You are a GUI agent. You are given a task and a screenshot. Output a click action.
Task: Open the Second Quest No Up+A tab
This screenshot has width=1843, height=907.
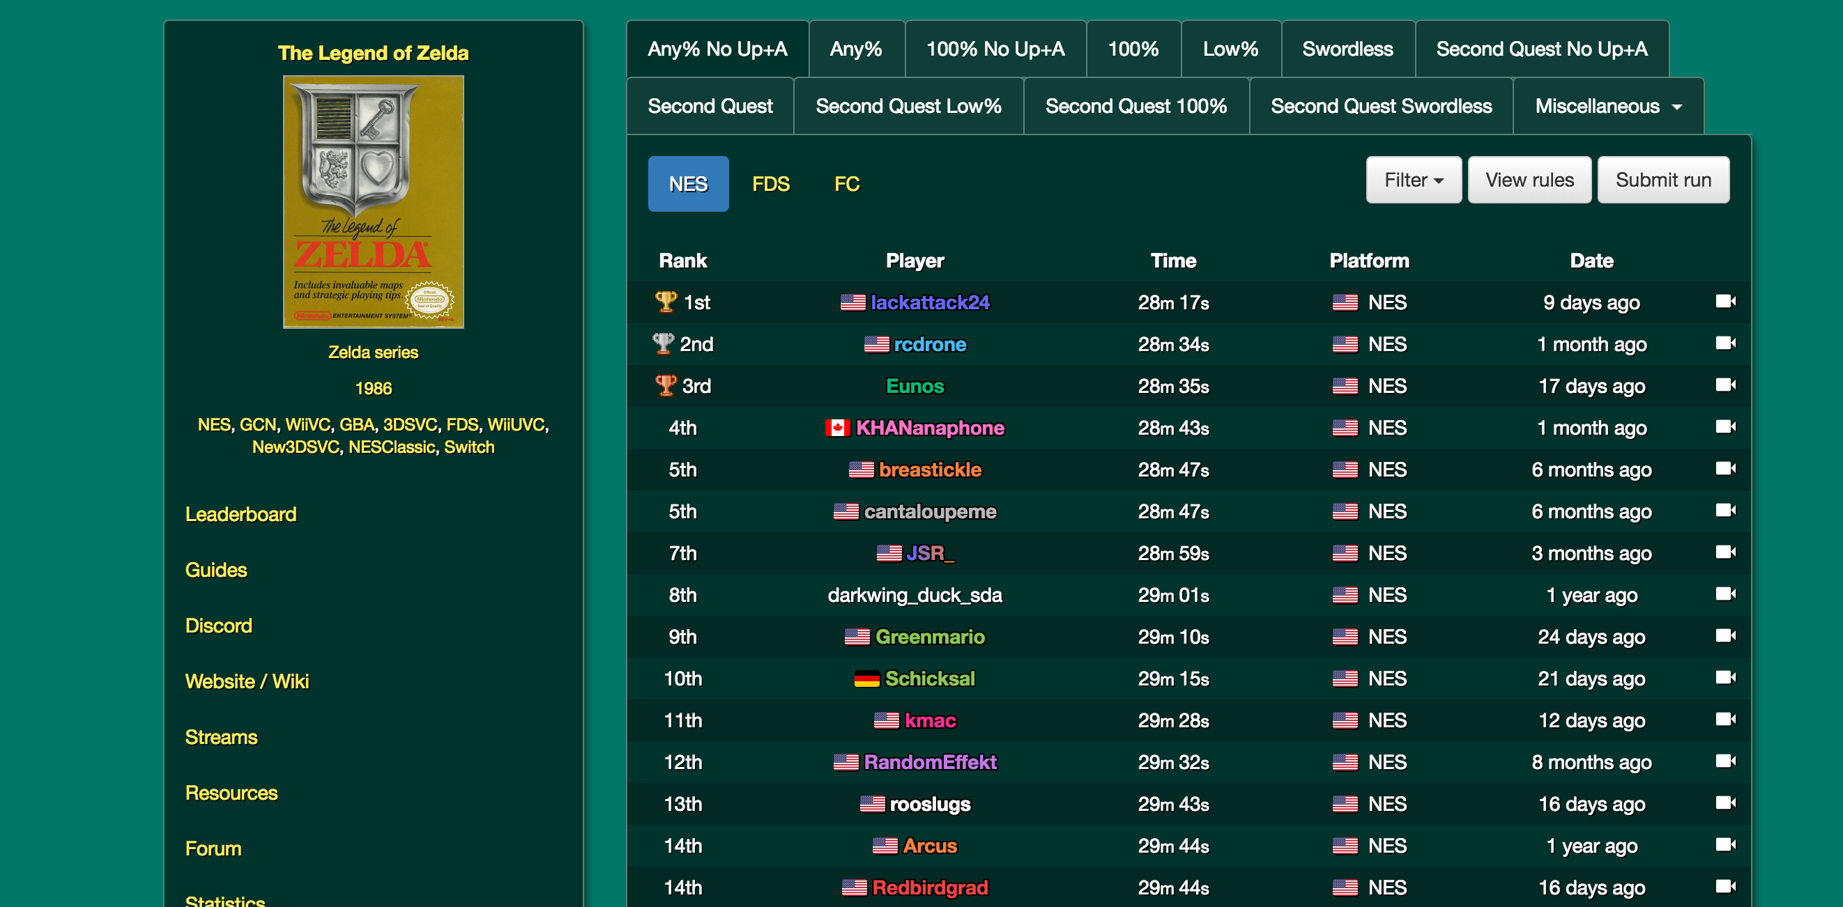click(x=1542, y=49)
